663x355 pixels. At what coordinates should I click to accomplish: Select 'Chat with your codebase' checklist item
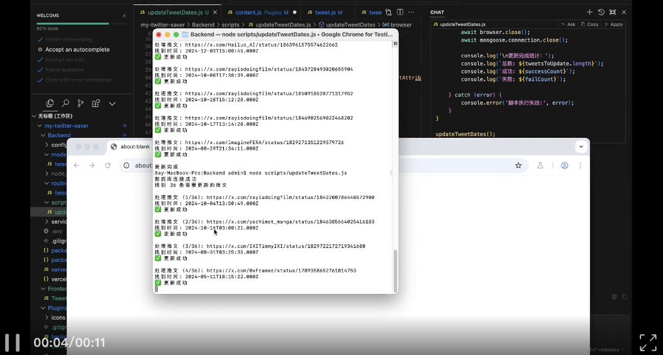coord(78,80)
